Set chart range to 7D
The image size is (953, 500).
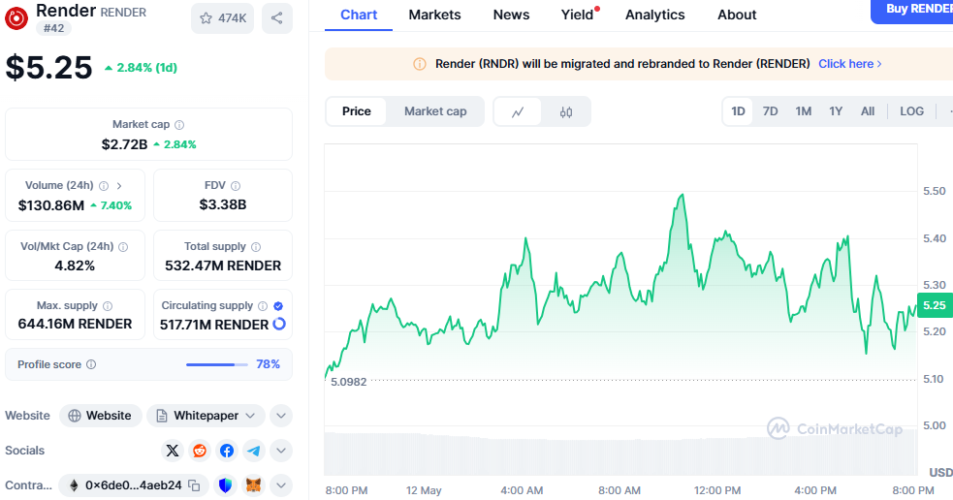[x=770, y=111]
